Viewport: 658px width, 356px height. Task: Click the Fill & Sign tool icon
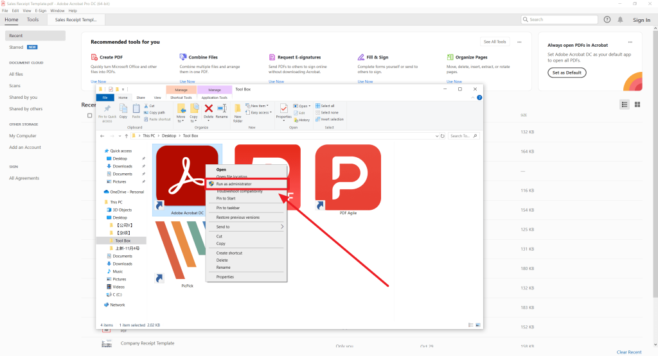[x=361, y=57]
